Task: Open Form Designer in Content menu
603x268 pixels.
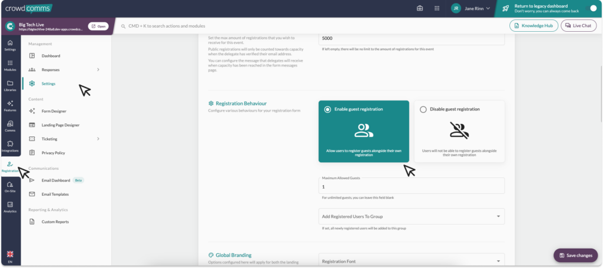Action: [x=54, y=111]
